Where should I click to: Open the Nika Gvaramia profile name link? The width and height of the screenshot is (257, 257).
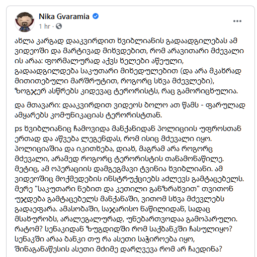(64, 17)
